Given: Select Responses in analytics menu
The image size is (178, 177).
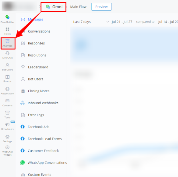Looking at the screenshot, I should 36,43.
